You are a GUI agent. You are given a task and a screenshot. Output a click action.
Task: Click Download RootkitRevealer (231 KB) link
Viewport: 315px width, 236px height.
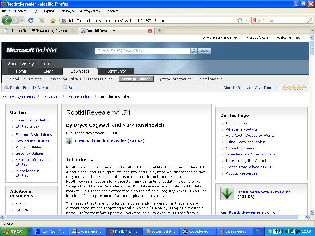(x=109, y=141)
